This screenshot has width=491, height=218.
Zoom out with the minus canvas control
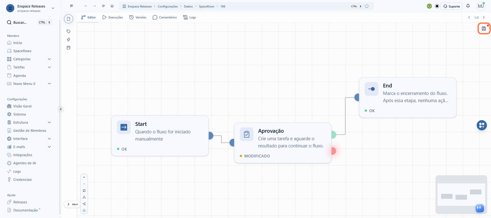point(84,184)
